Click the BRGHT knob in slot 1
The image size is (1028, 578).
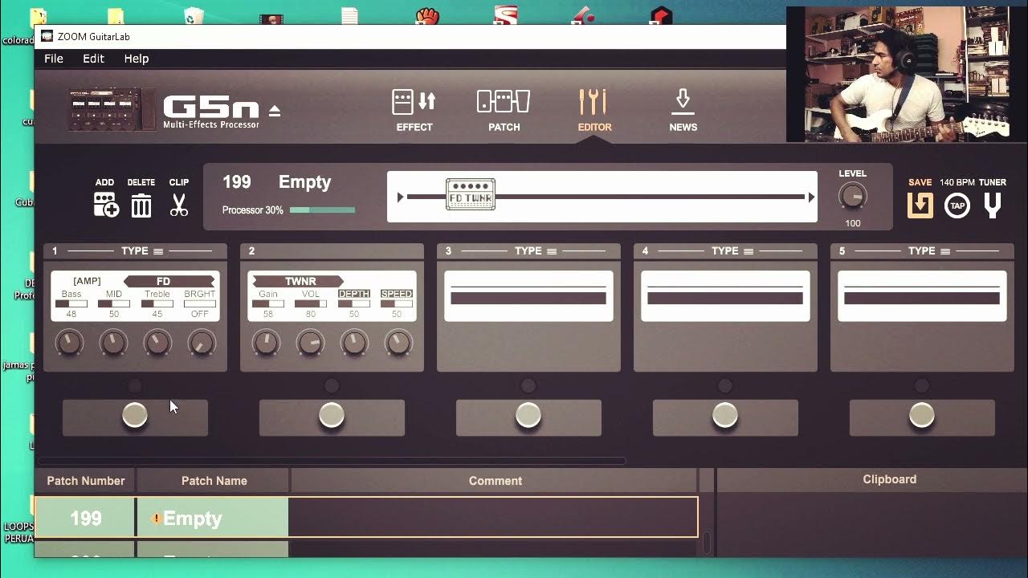201,344
